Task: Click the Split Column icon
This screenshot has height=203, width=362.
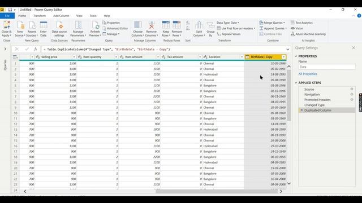Action: 199,25
